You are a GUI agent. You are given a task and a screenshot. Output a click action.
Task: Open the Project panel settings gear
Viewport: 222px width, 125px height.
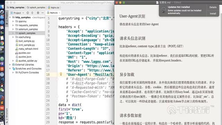pyautogui.click(x=38, y=13)
